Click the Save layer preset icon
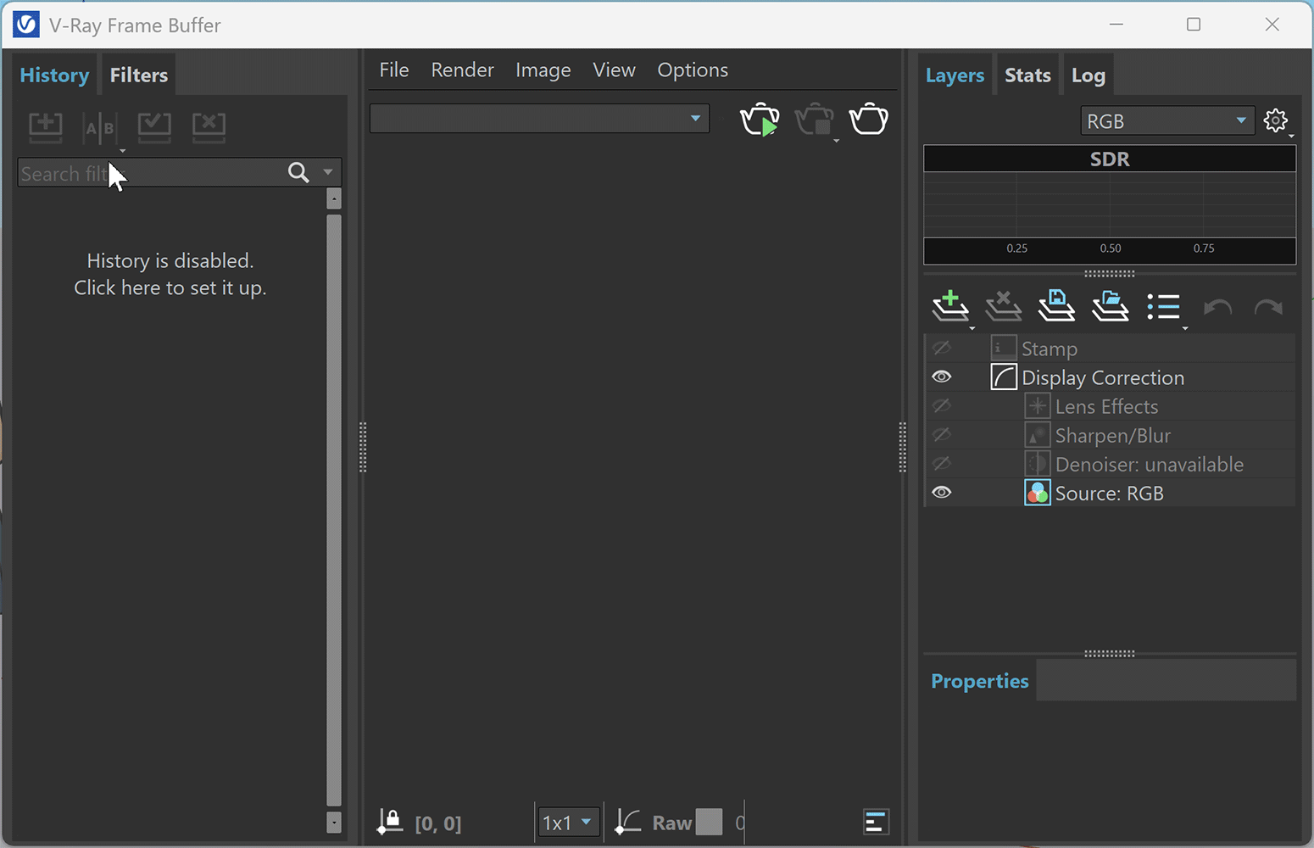 coord(1056,306)
